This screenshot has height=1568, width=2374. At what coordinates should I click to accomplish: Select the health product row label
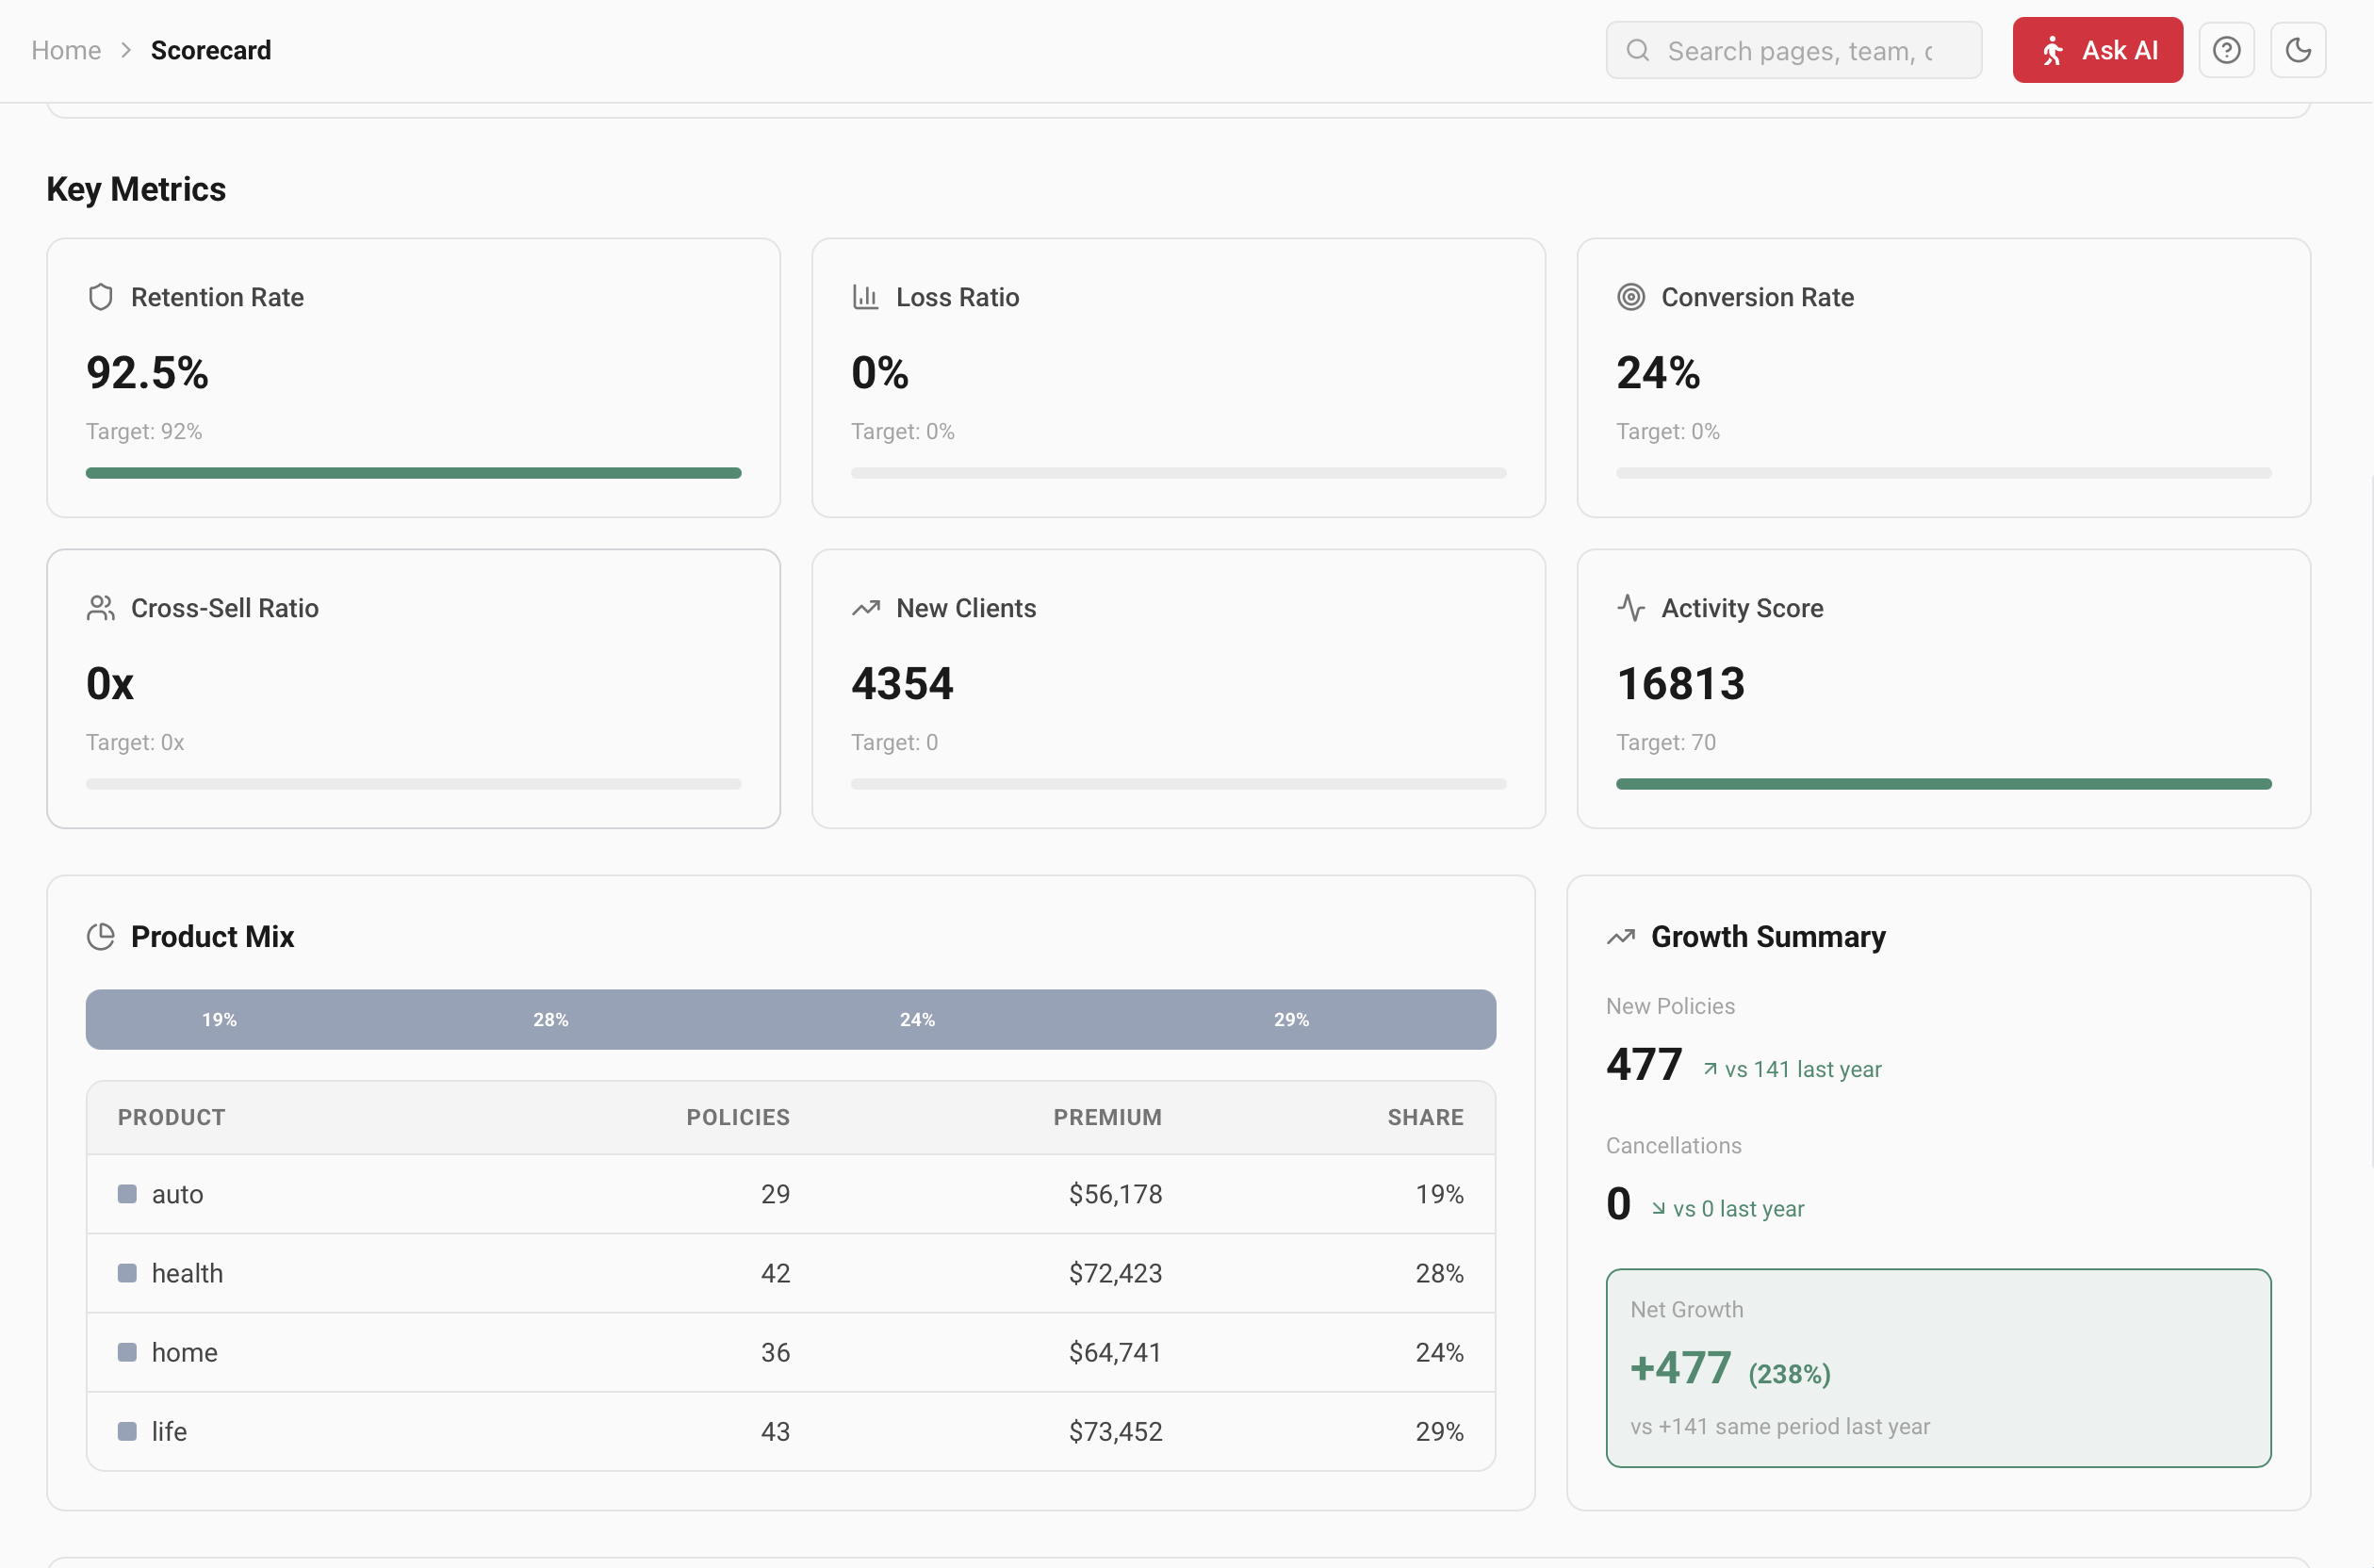coord(187,1273)
